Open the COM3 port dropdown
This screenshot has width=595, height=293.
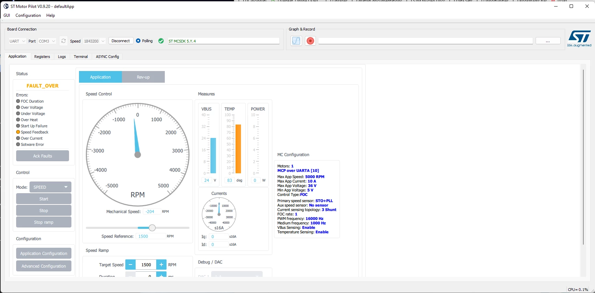[x=47, y=41]
